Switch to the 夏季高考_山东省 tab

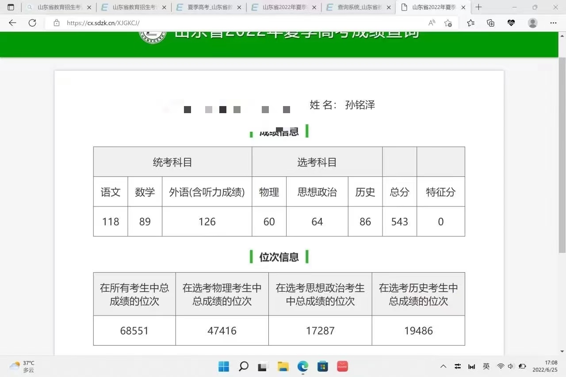pyautogui.click(x=206, y=7)
